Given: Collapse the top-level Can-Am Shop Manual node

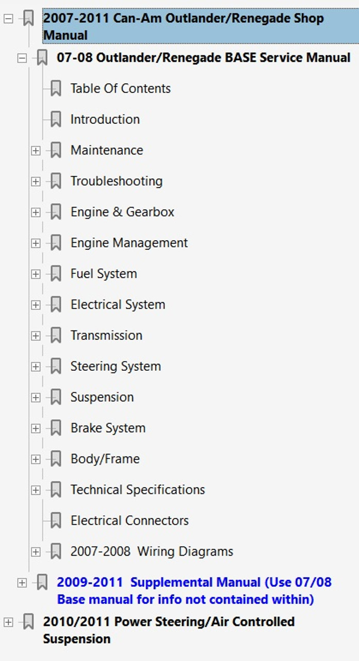Looking at the screenshot, I should 8,19.
